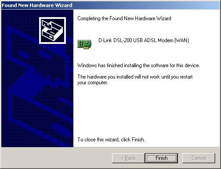
Task: Go to previous step with Back
Action: (128, 158)
